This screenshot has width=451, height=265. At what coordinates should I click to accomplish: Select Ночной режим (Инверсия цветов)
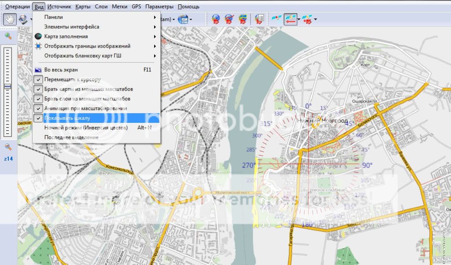coord(96,128)
